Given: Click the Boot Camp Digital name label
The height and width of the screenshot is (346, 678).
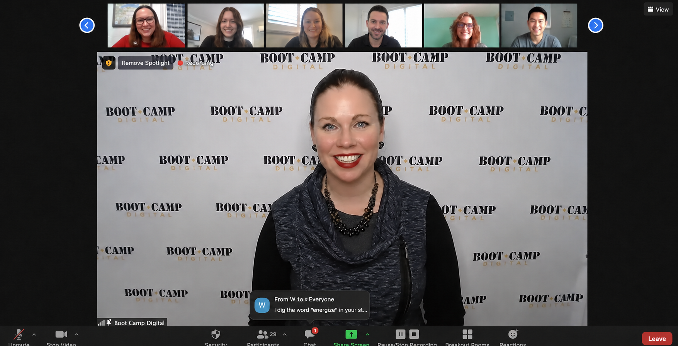Looking at the screenshot, I should click(139, 323).
